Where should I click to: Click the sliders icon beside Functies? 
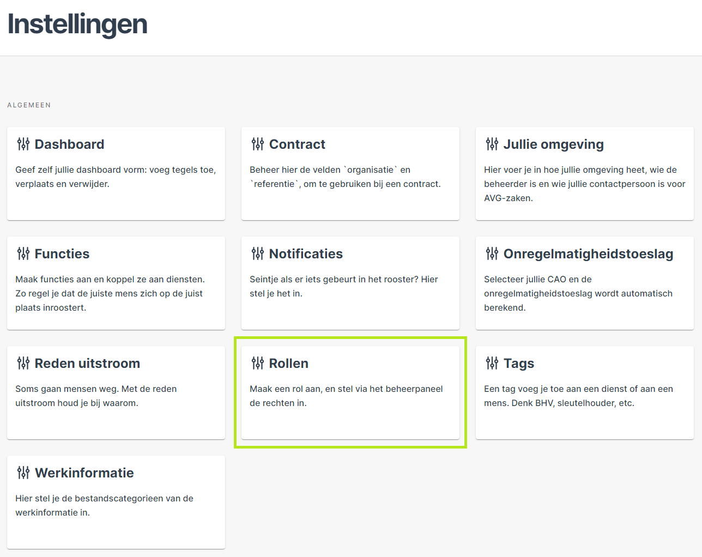23,253
